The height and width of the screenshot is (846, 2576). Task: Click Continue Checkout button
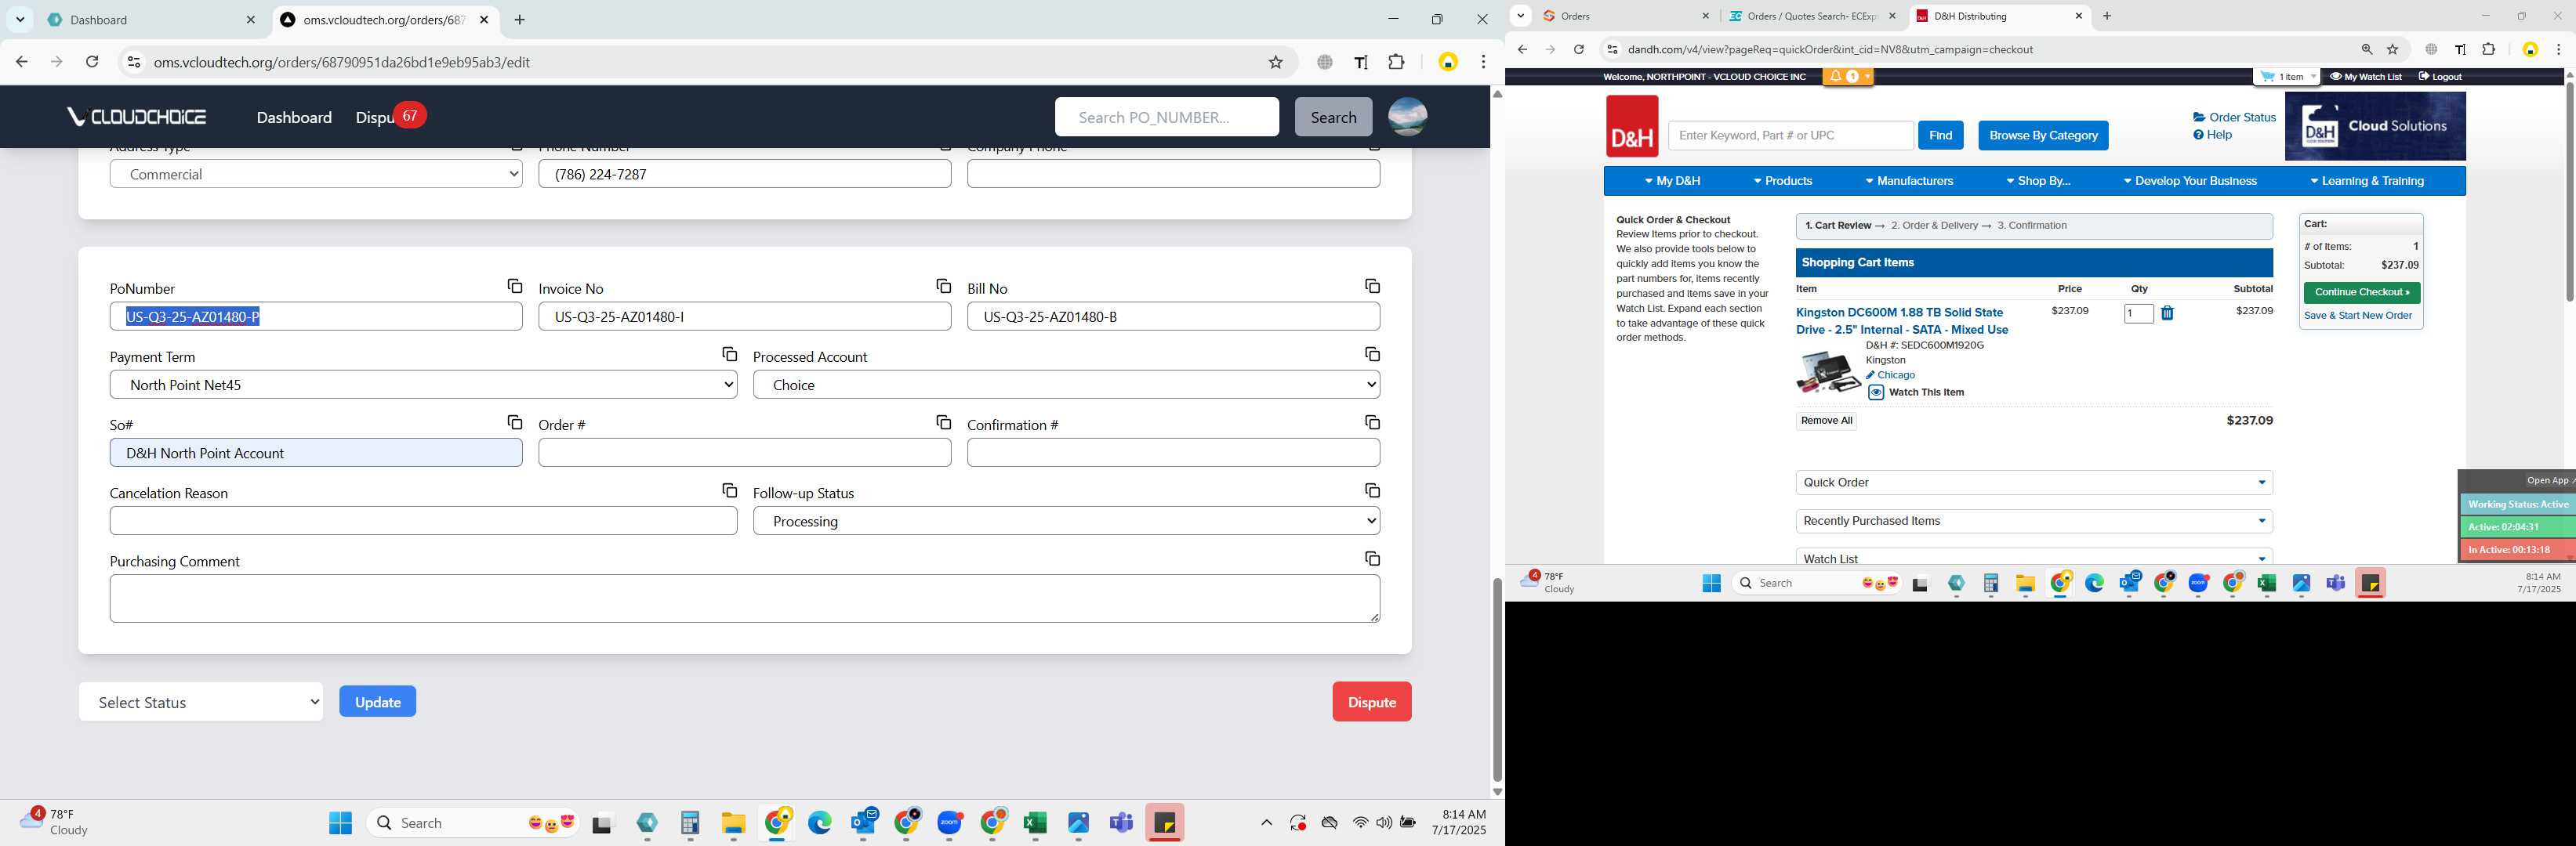(2361, 293)
